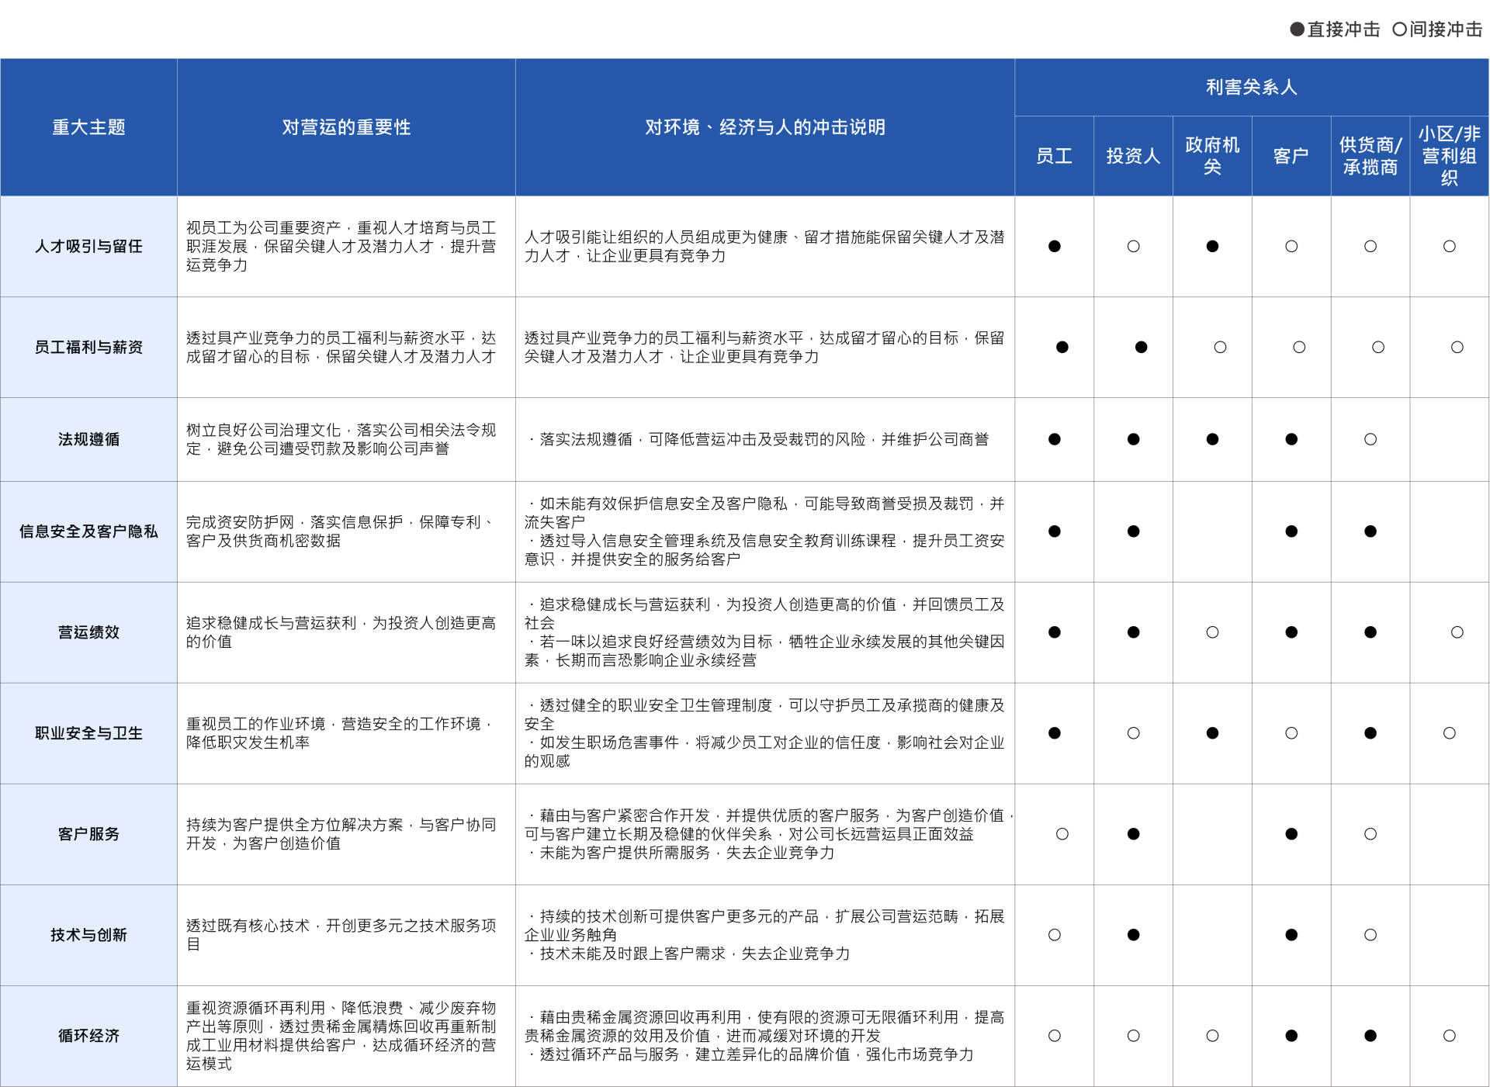The height and width of the screenshot is (1087, 1490).
Task: Click the 对营运的重要性 column header
Action: pyautogui.click(x=346, y=127)
